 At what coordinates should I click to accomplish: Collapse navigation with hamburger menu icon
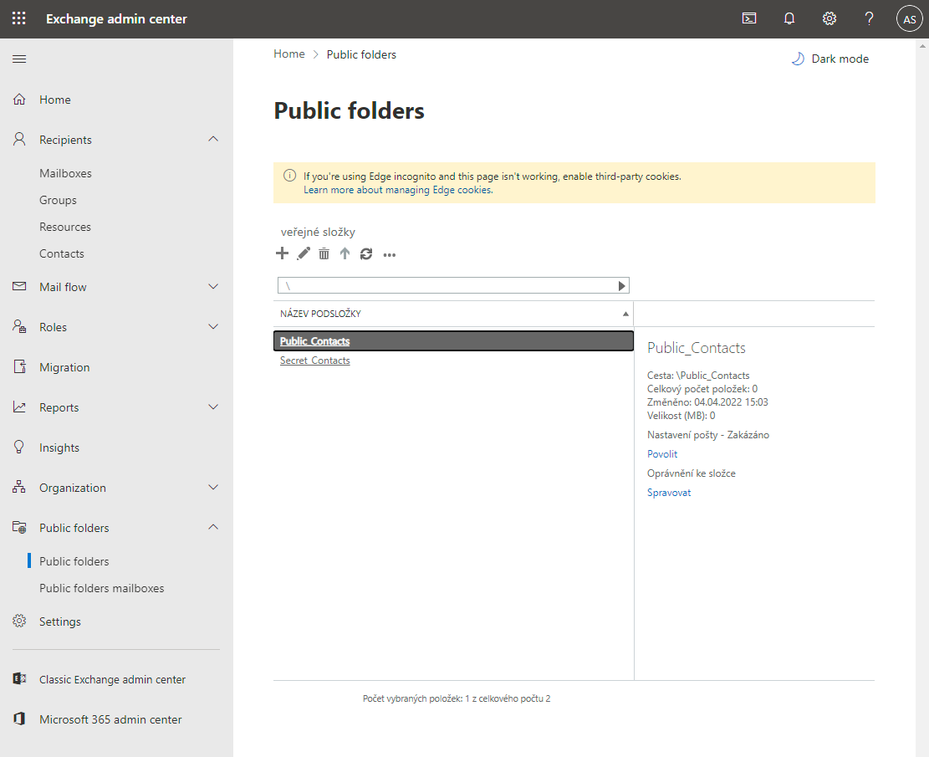click(19, 59)
